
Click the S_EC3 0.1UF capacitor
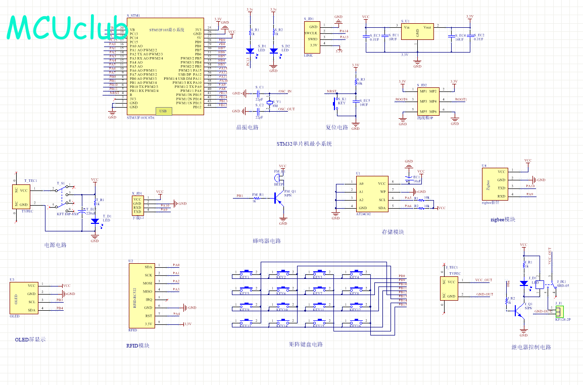point(366,36)
